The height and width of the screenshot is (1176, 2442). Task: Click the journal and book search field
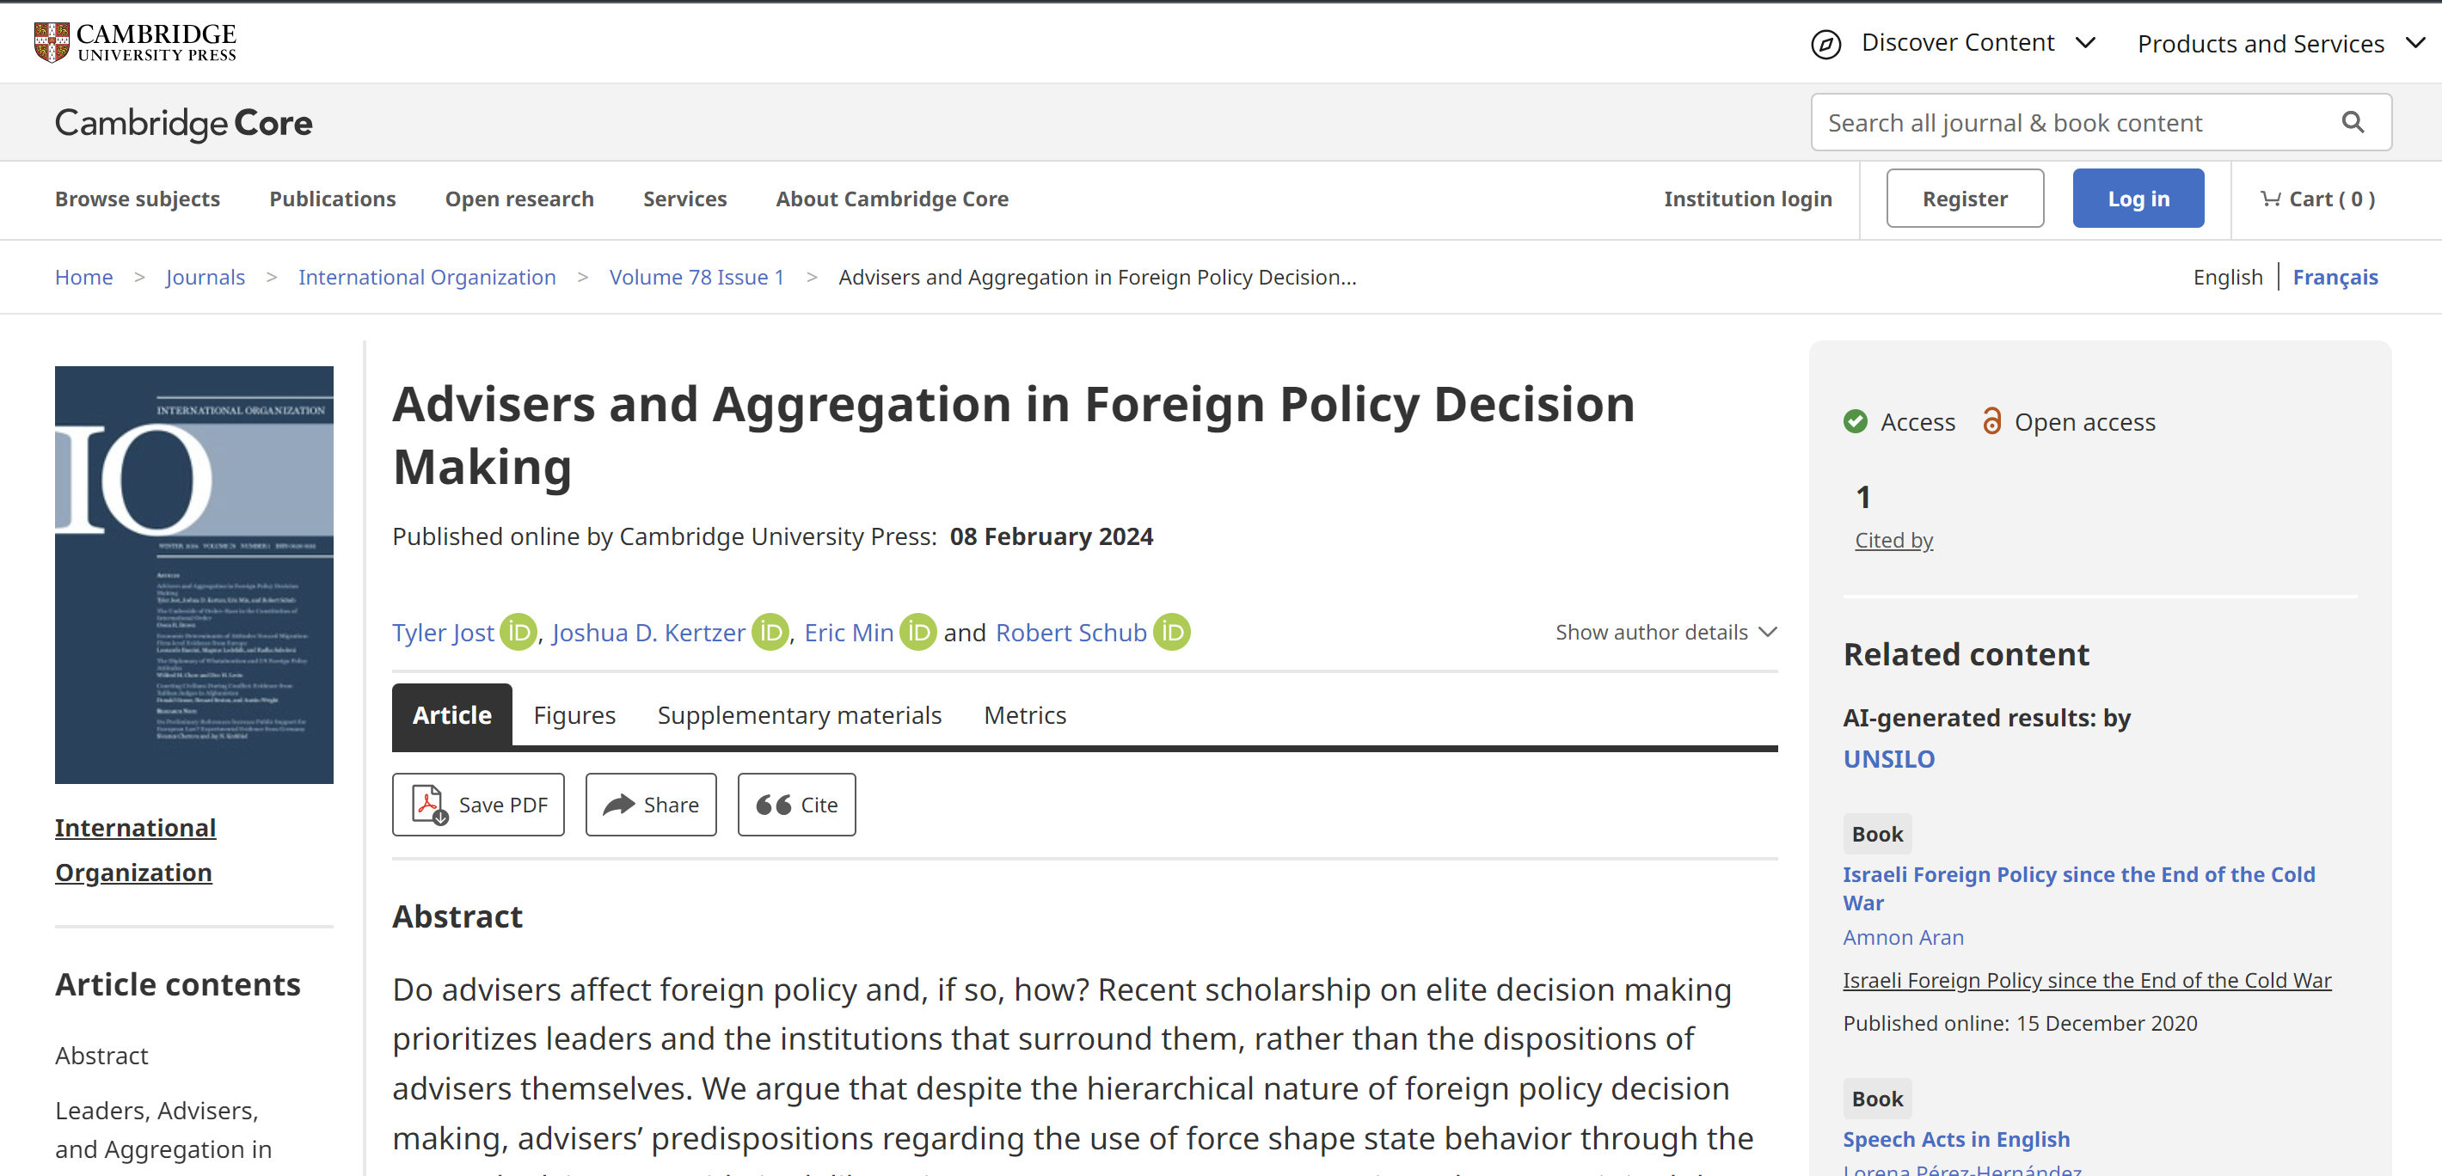(x=2066, y=122)
